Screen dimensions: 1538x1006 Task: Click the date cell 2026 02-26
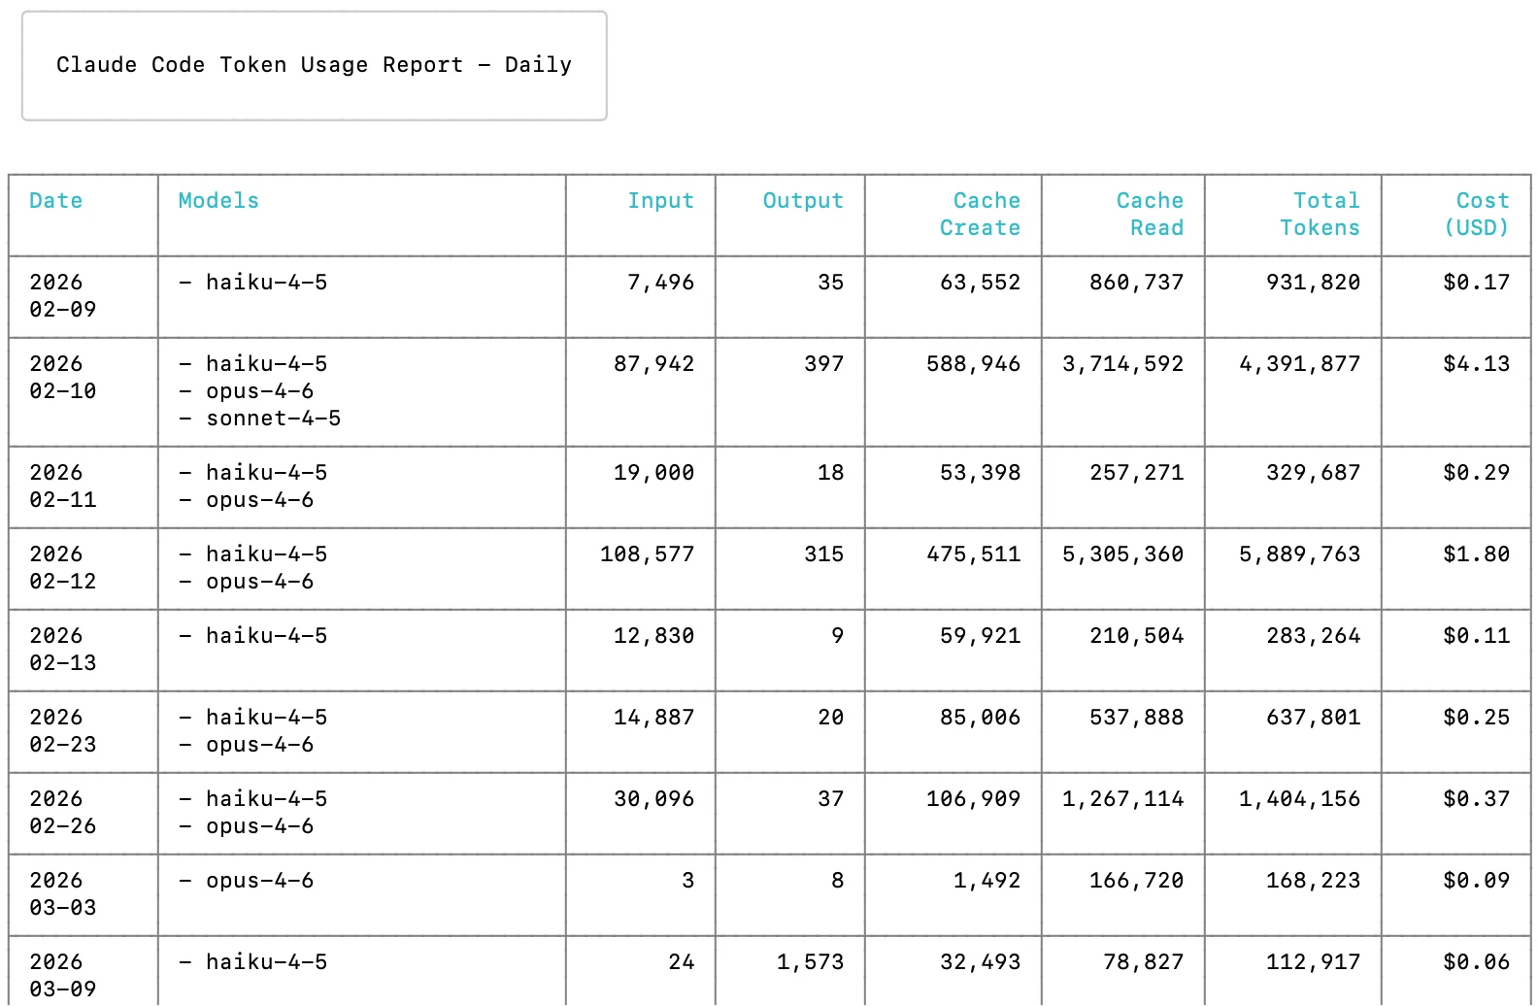63,813
